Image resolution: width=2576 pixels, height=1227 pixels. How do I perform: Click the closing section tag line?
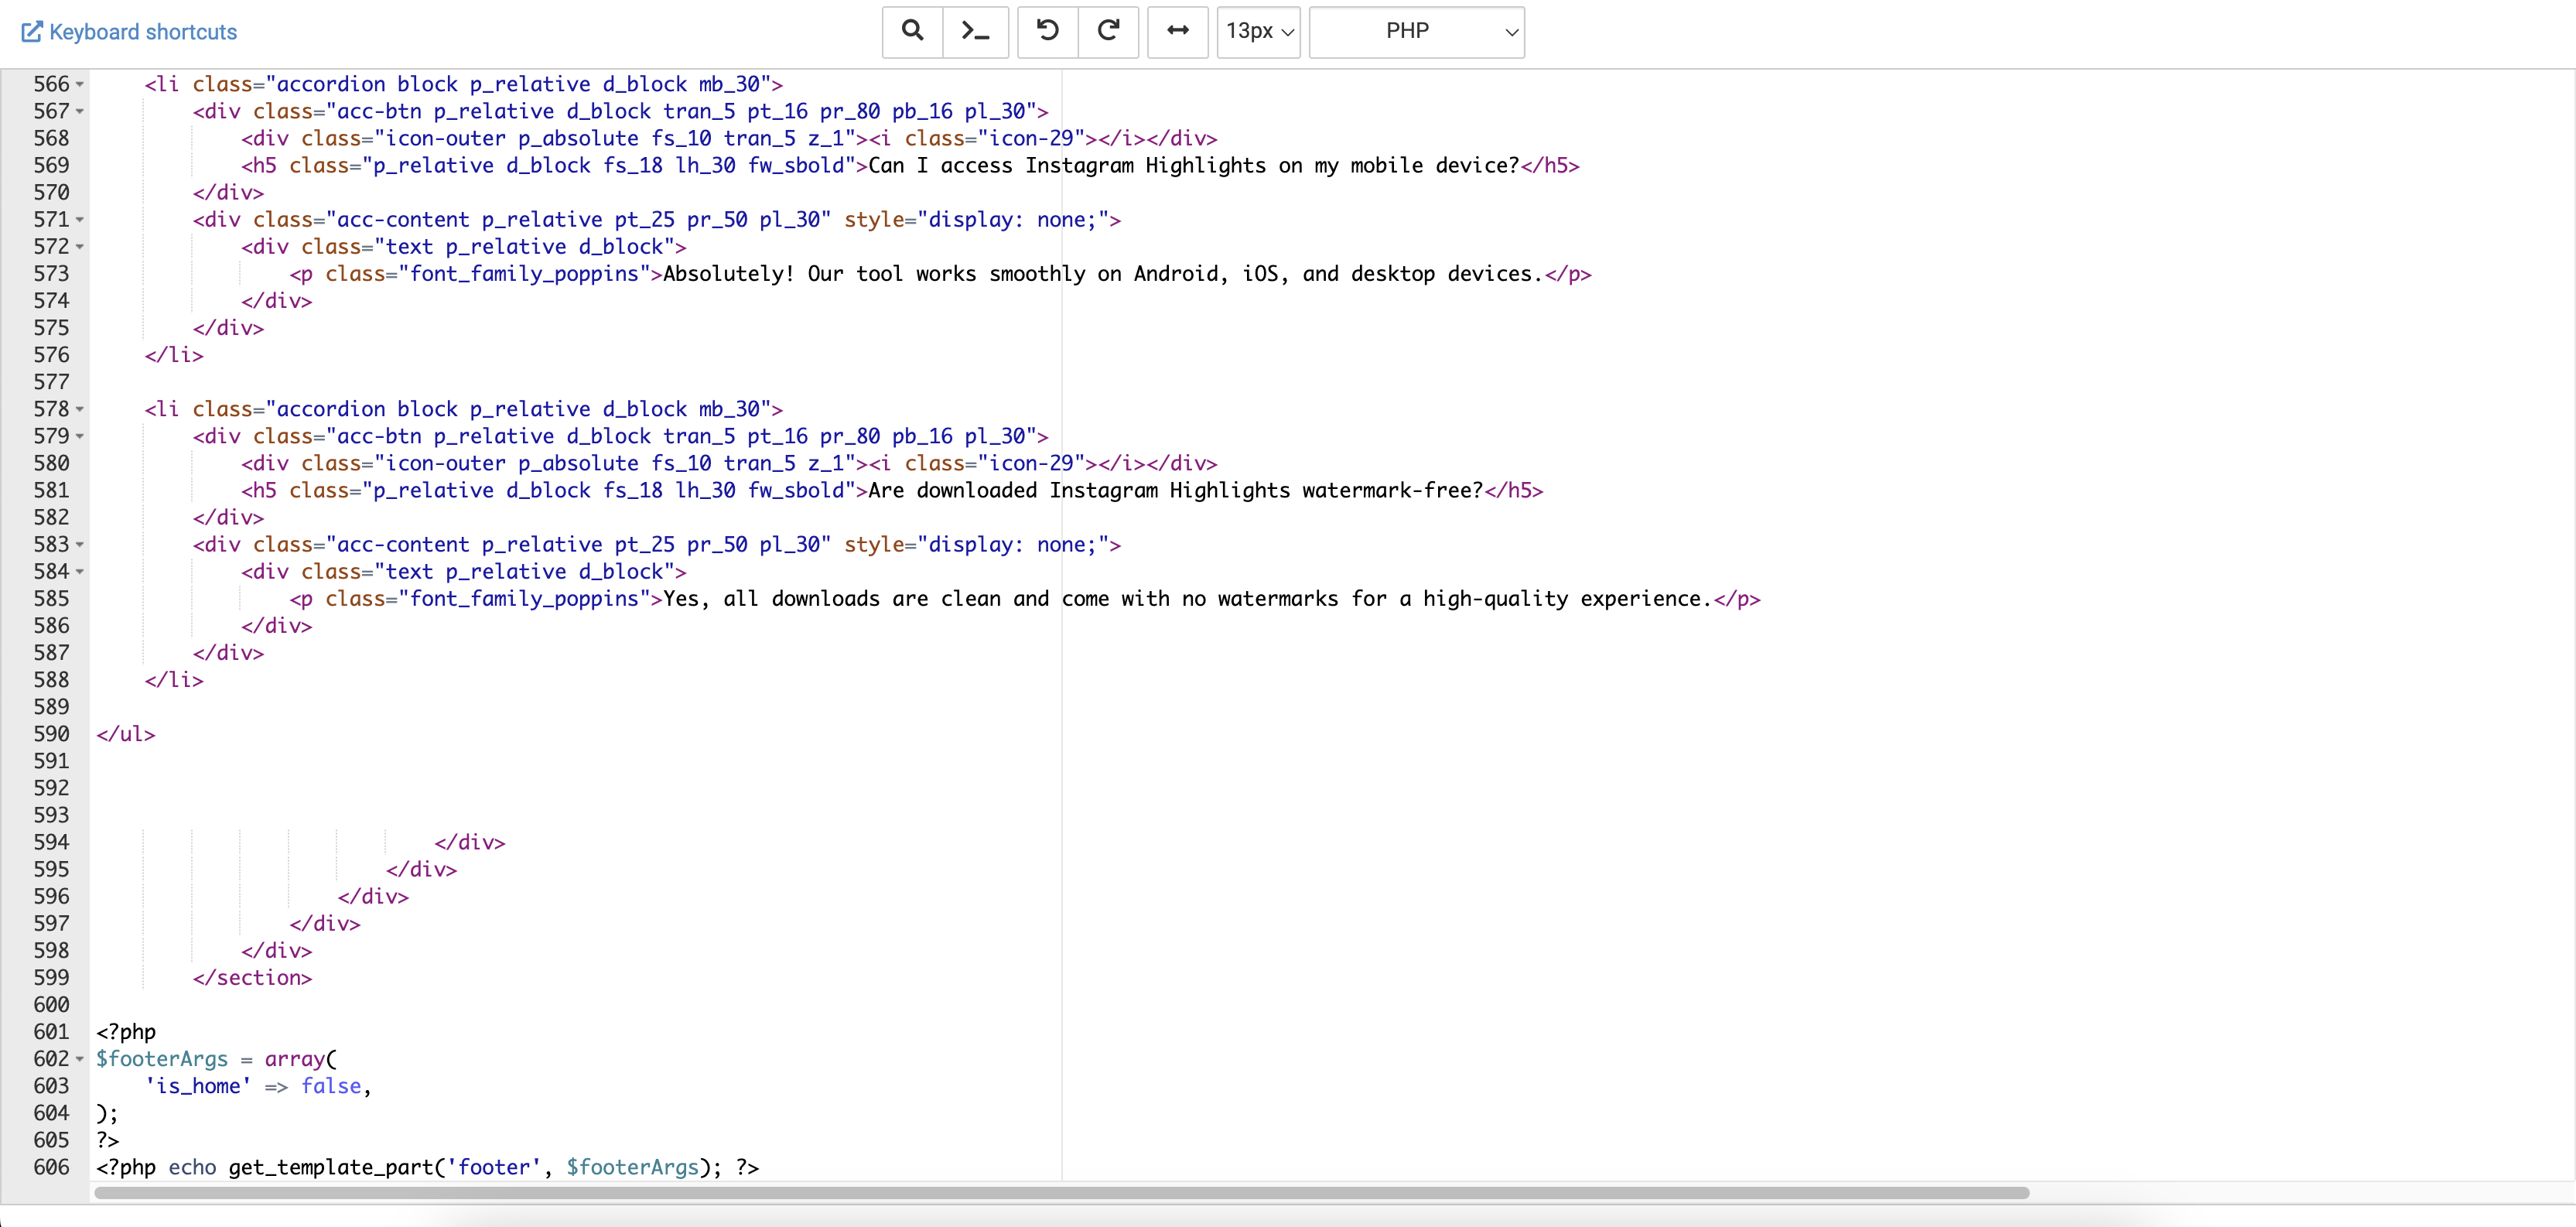[x=252, y=978]
